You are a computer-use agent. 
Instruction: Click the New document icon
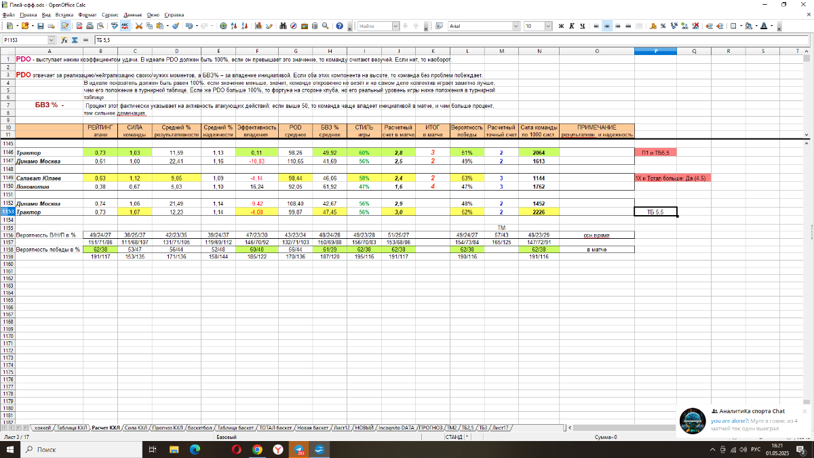coord(9,26)
